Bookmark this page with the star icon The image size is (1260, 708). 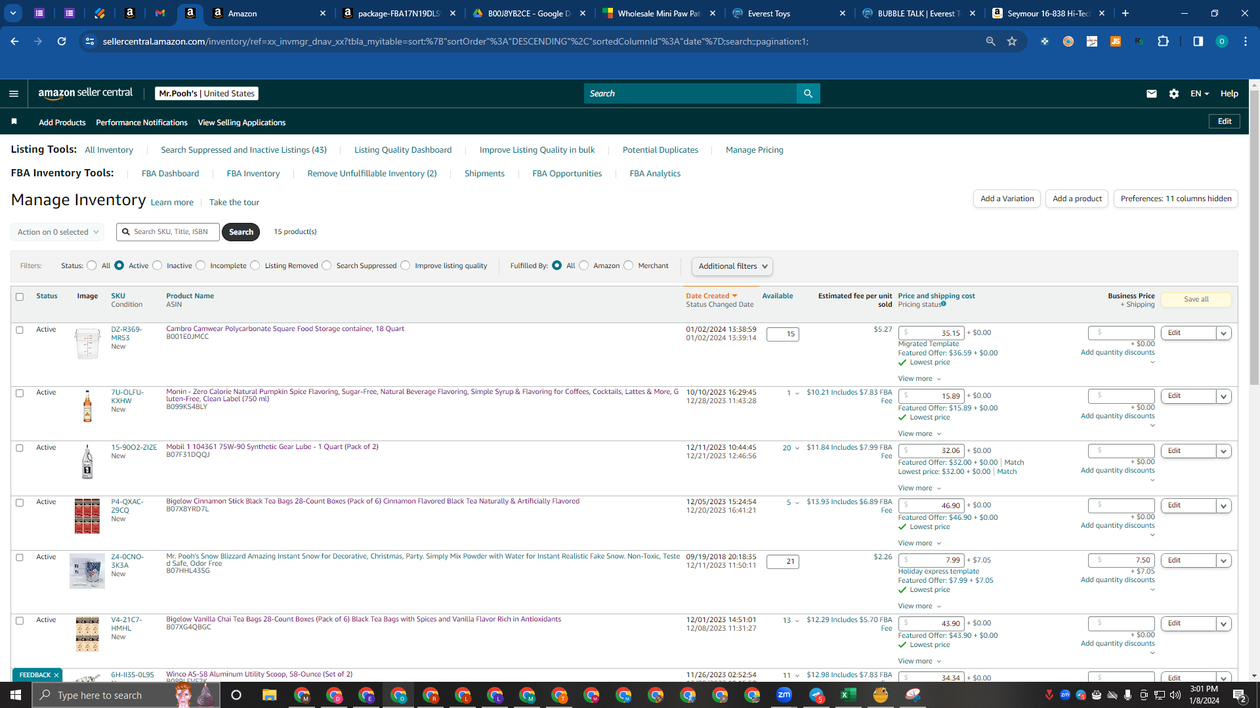click(1012, 41)
